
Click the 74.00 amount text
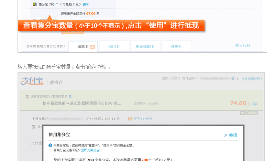(x=238, y=103)
